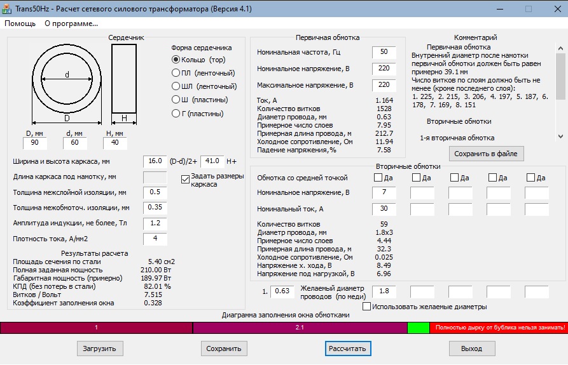Click the Амплитуда индукции input field
This screenshot has width=568, height=365.
click(155, 223)
